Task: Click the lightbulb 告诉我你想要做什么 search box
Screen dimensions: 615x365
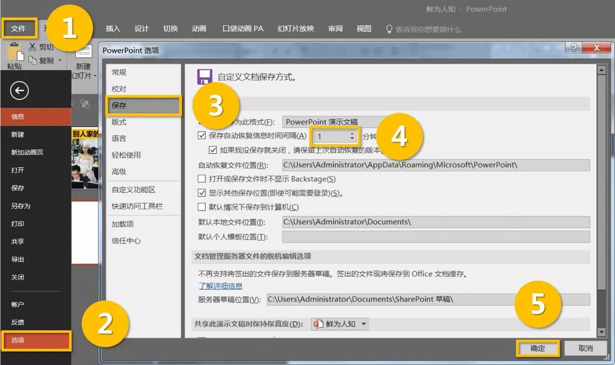Action: [424, 29]
